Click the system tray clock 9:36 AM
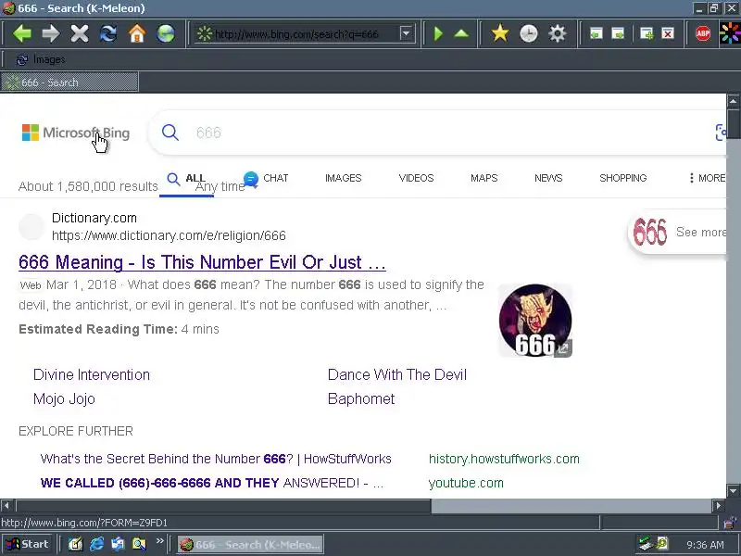This screenshot has height=556, width=741. [x=705, y=545]
